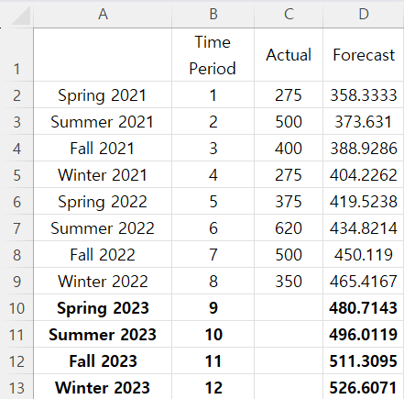The width and height of the screenshot is (404, 399).
Task: Click the Actual header cell
Action: (x=289, y=55)
